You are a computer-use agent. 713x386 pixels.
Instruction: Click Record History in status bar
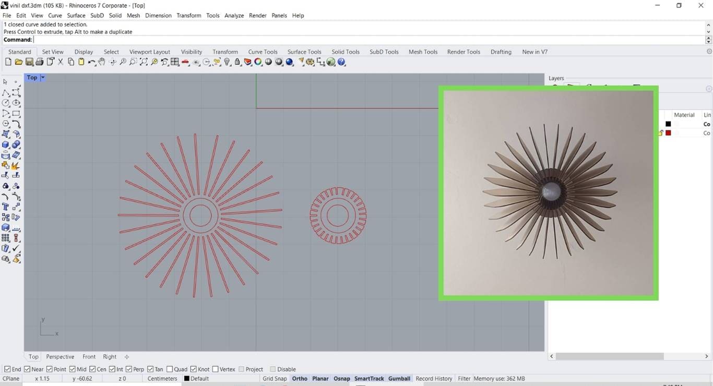point(434,379)
